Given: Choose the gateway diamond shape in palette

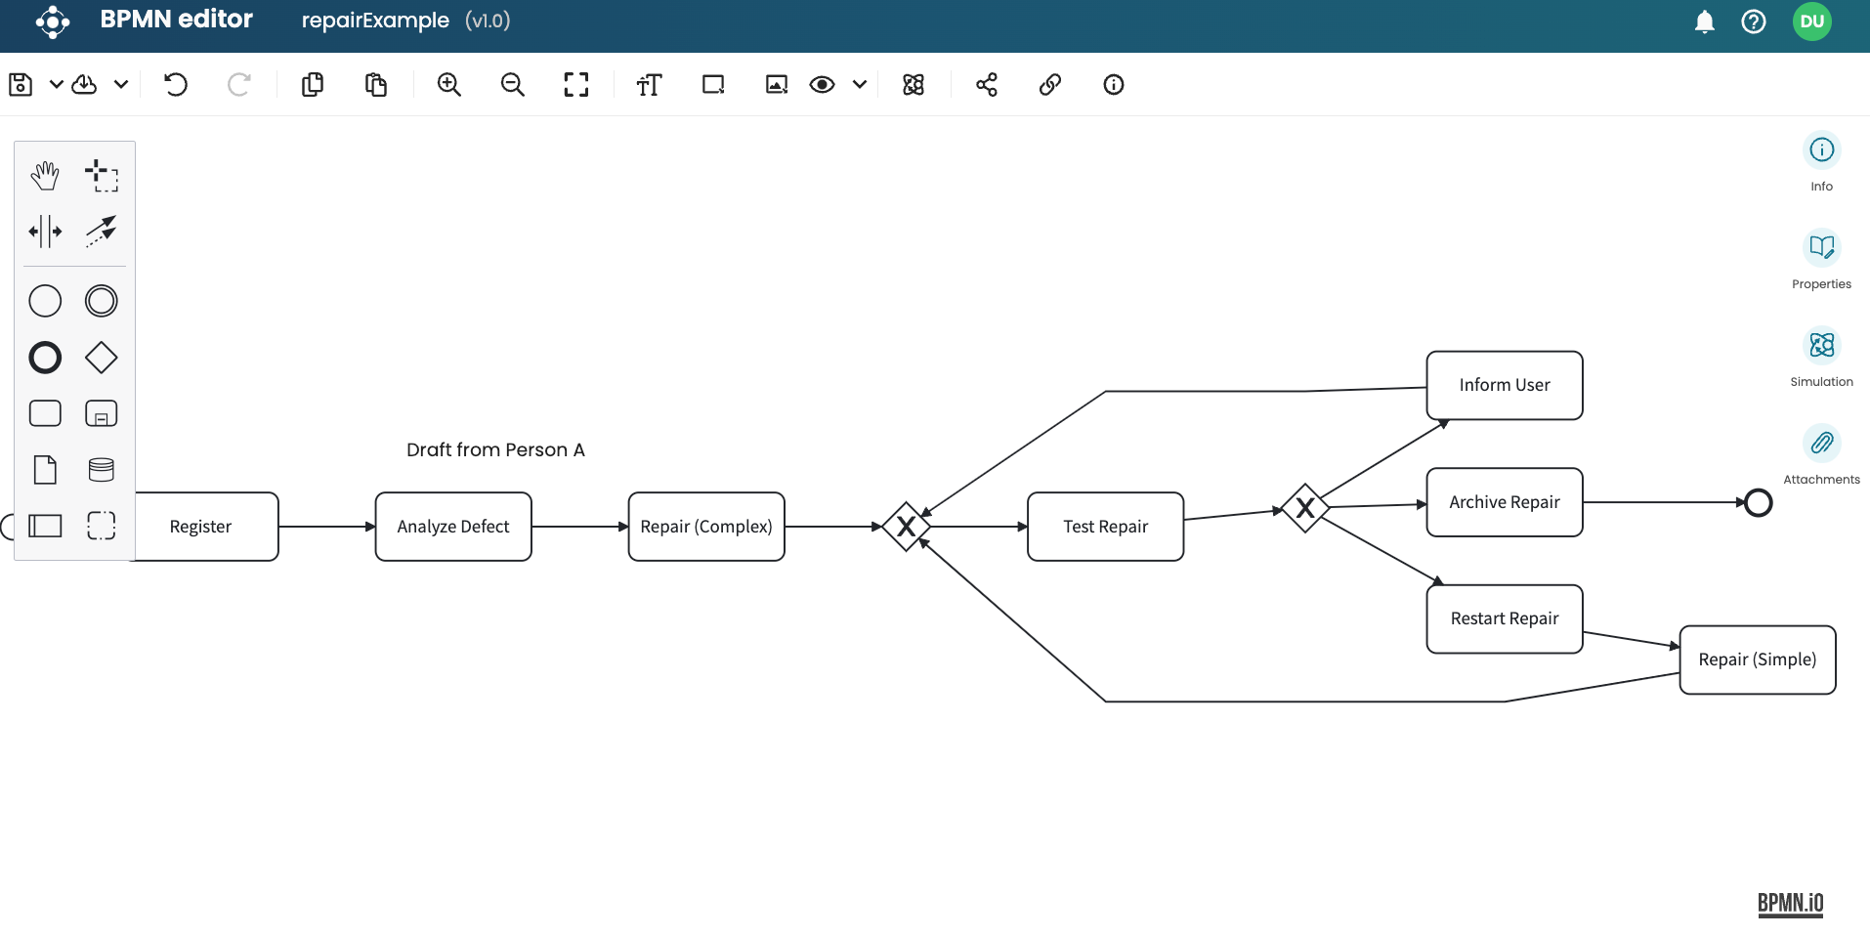Looking at the screenshot, I should coord(102,358).
